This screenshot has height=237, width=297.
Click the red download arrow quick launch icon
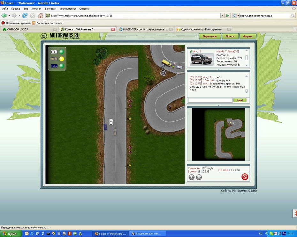coord(70,233)
